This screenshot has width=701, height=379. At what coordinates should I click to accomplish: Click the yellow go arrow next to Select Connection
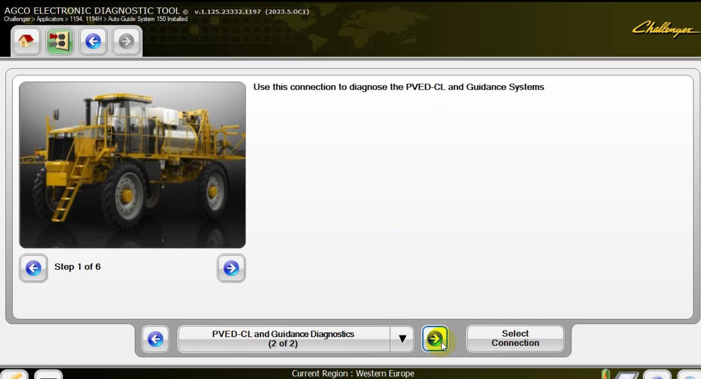tap(435, 339)
